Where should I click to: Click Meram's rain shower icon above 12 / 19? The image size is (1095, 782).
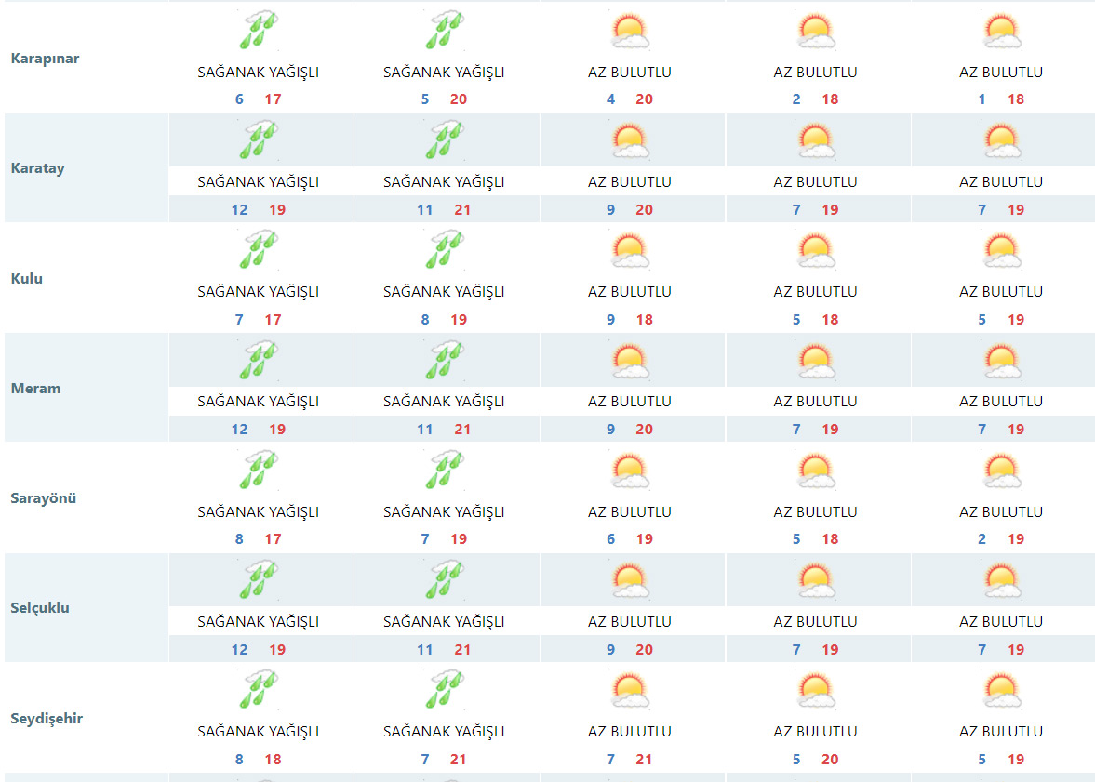pyautogui.click(x=258, y=361)
